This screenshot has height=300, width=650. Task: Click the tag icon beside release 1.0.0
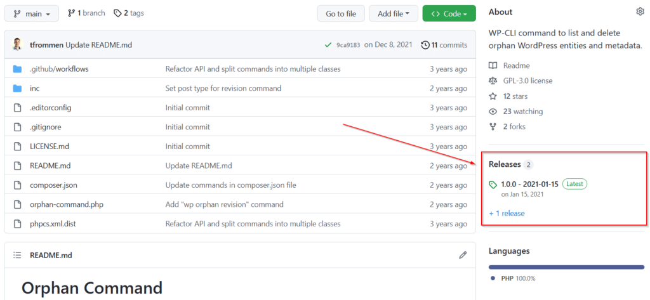[493, 185]
